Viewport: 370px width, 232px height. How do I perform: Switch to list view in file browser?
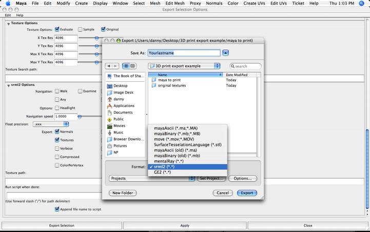126,66
